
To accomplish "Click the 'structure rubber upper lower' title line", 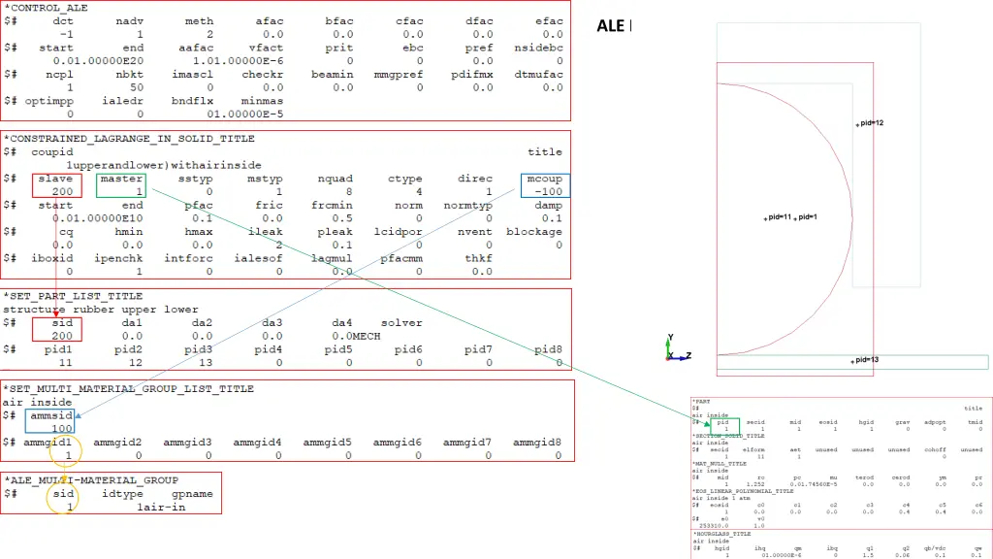I will 101,310.
